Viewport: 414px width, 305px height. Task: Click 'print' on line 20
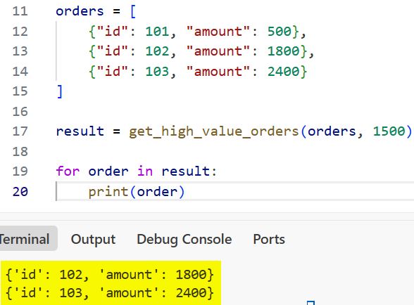coord(108,192)
